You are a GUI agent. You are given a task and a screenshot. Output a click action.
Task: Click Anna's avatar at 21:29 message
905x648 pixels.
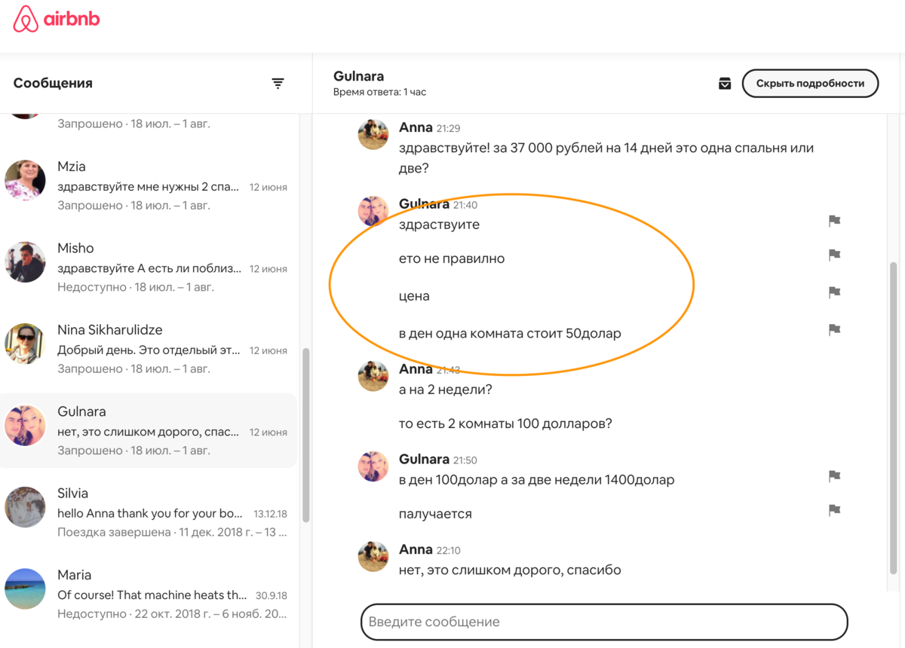(373, 134)
